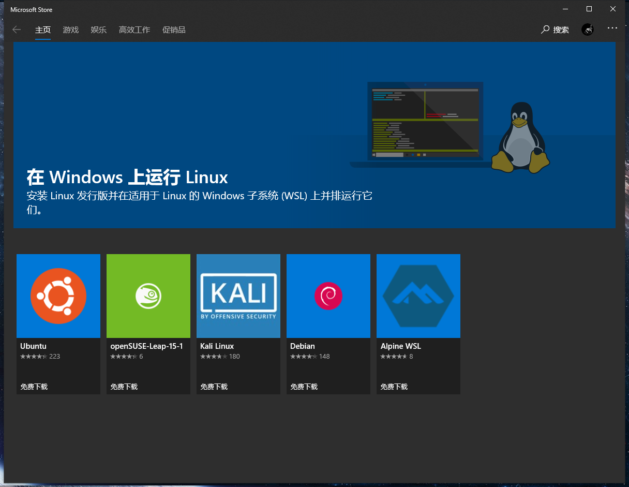Screen dimensions: 629x487
Task: Open the 促销品 tab
Action: click(x=174, y=29)
